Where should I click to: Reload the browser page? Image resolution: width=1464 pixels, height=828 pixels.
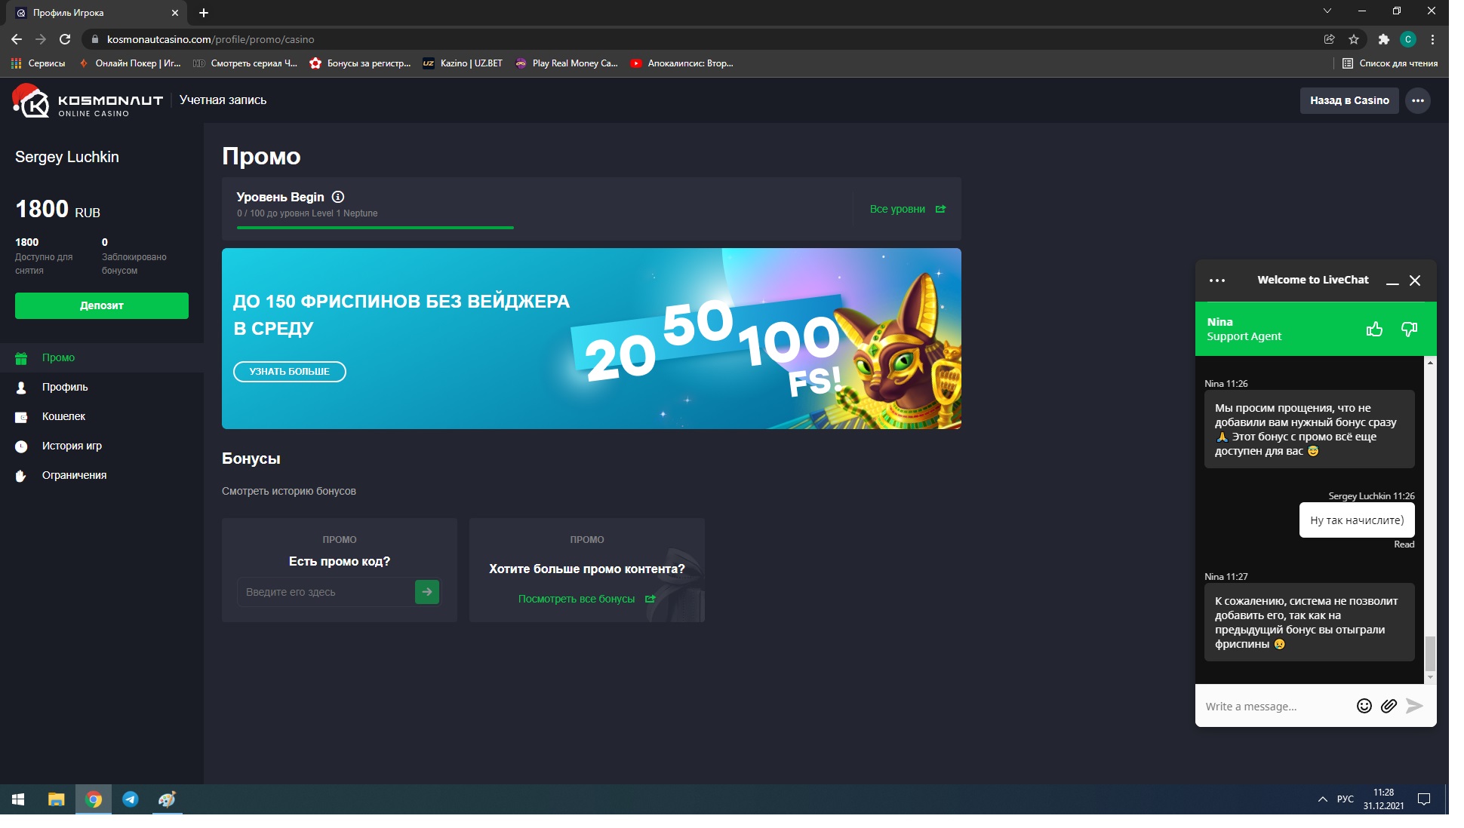65,39
